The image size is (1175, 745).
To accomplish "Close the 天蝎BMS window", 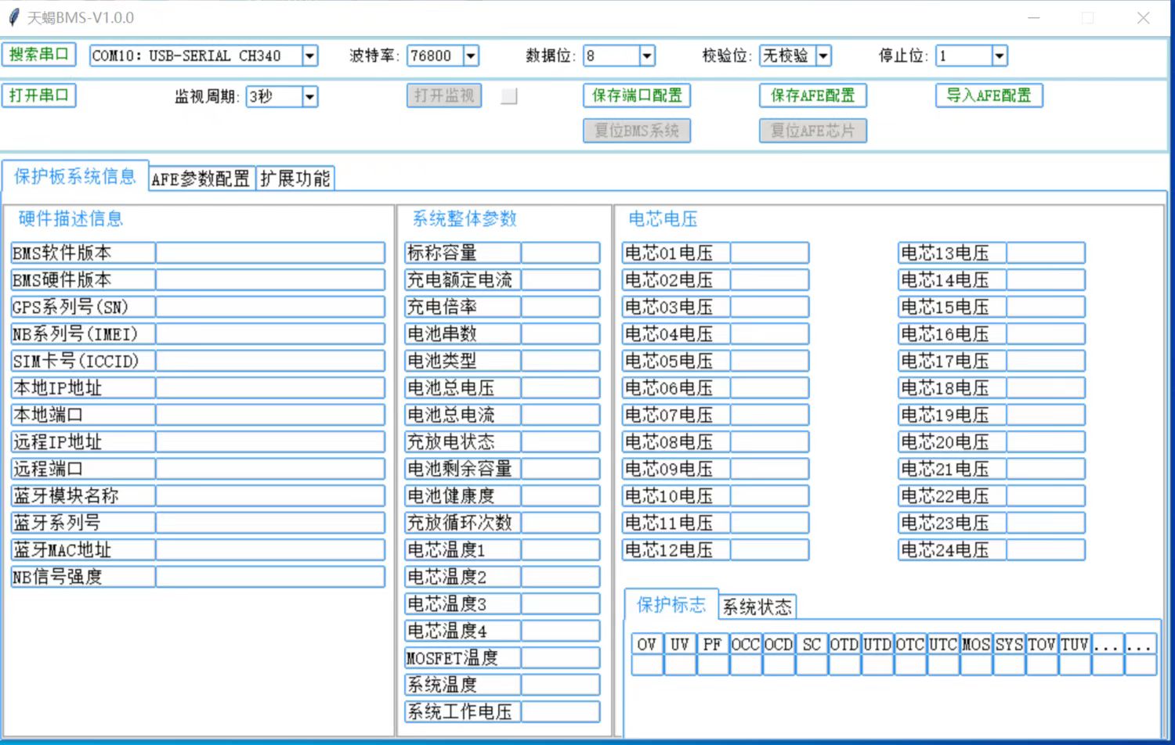I will (x=1143, y=18).
